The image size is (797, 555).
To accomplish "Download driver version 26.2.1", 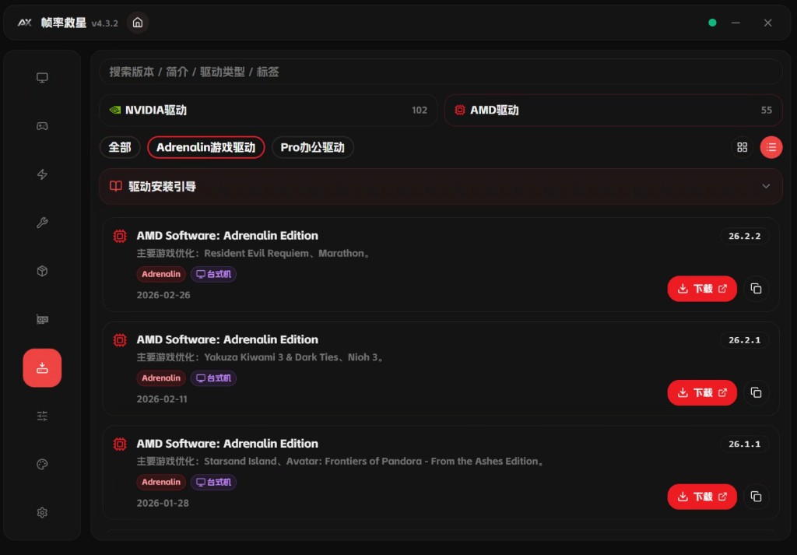I will tap(702, 393).
